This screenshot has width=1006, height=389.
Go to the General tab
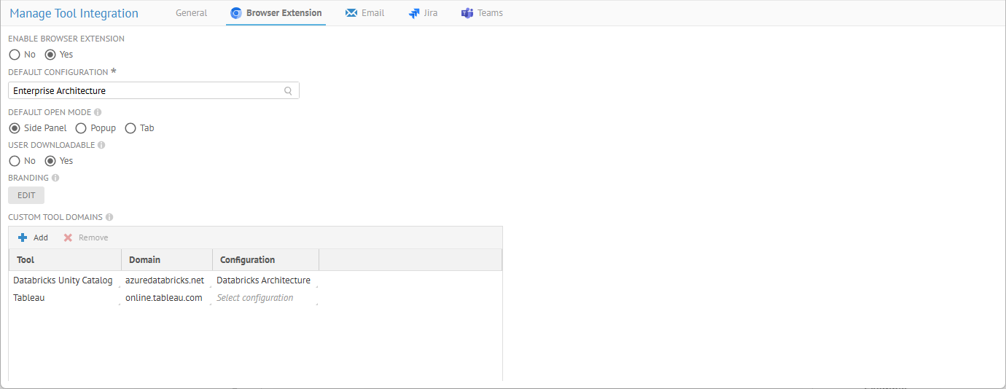tap(191, 13)
